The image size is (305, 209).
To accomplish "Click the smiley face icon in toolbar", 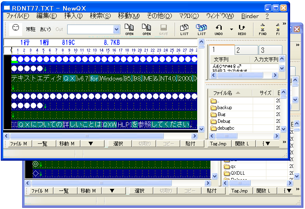I will (16, 28).
